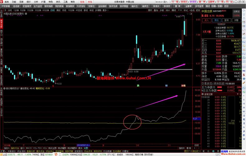
Task: Click the panel icon right of the diamond icon
Action: (x=191, y=14)
